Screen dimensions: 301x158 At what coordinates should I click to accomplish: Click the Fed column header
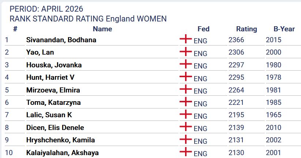pos(203,29)
